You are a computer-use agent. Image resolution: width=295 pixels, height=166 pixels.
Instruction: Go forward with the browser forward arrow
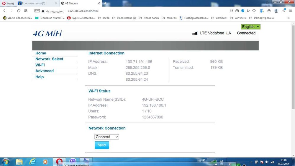pyautogui.click(x=11, y=11)
